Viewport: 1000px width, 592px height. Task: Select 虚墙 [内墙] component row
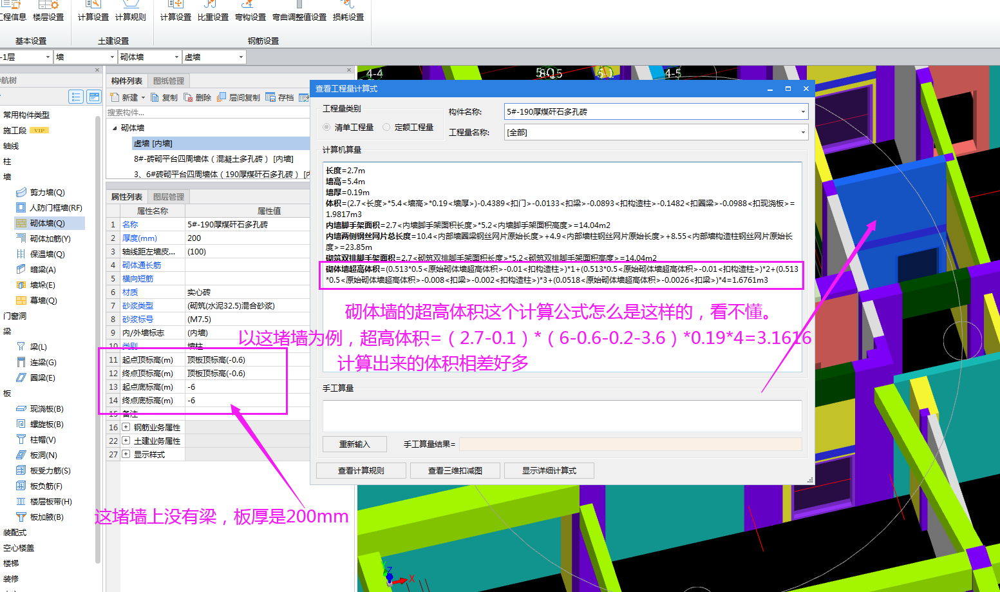tap(221, 144)
